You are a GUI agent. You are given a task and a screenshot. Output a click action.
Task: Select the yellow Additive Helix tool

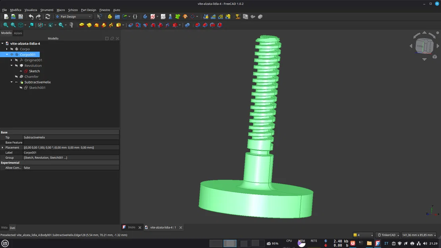coord(111,25)
